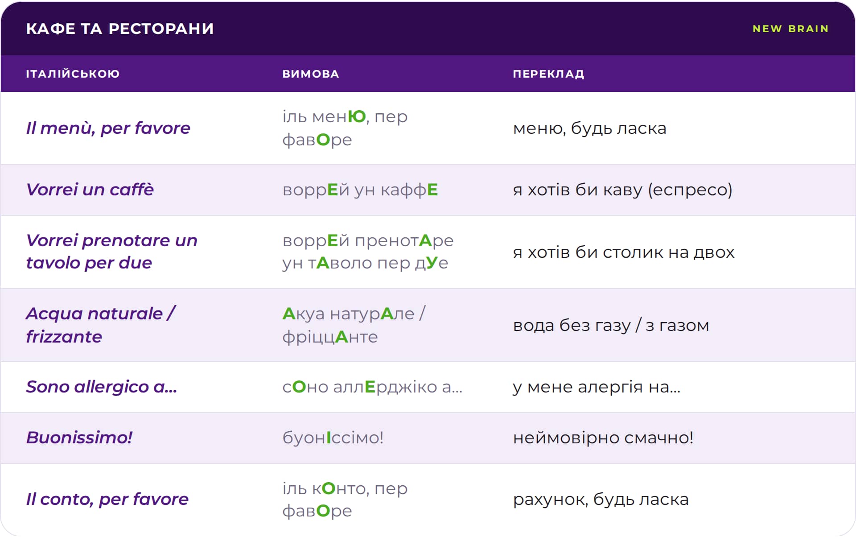Select phrase 'Acqua naturale / frizzante'
Screen dimensions: 856x537
101,325
